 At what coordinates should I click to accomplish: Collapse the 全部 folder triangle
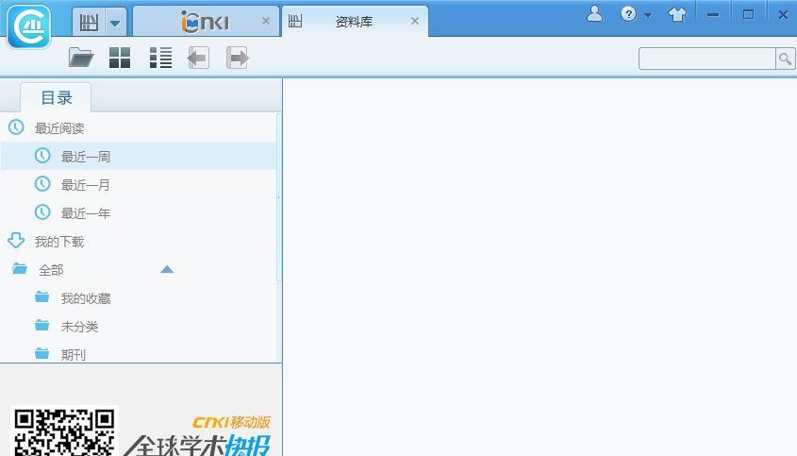[x=167, y=269]
